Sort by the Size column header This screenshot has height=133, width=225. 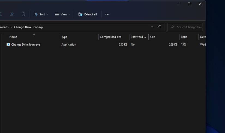click(x=152, y=37)
